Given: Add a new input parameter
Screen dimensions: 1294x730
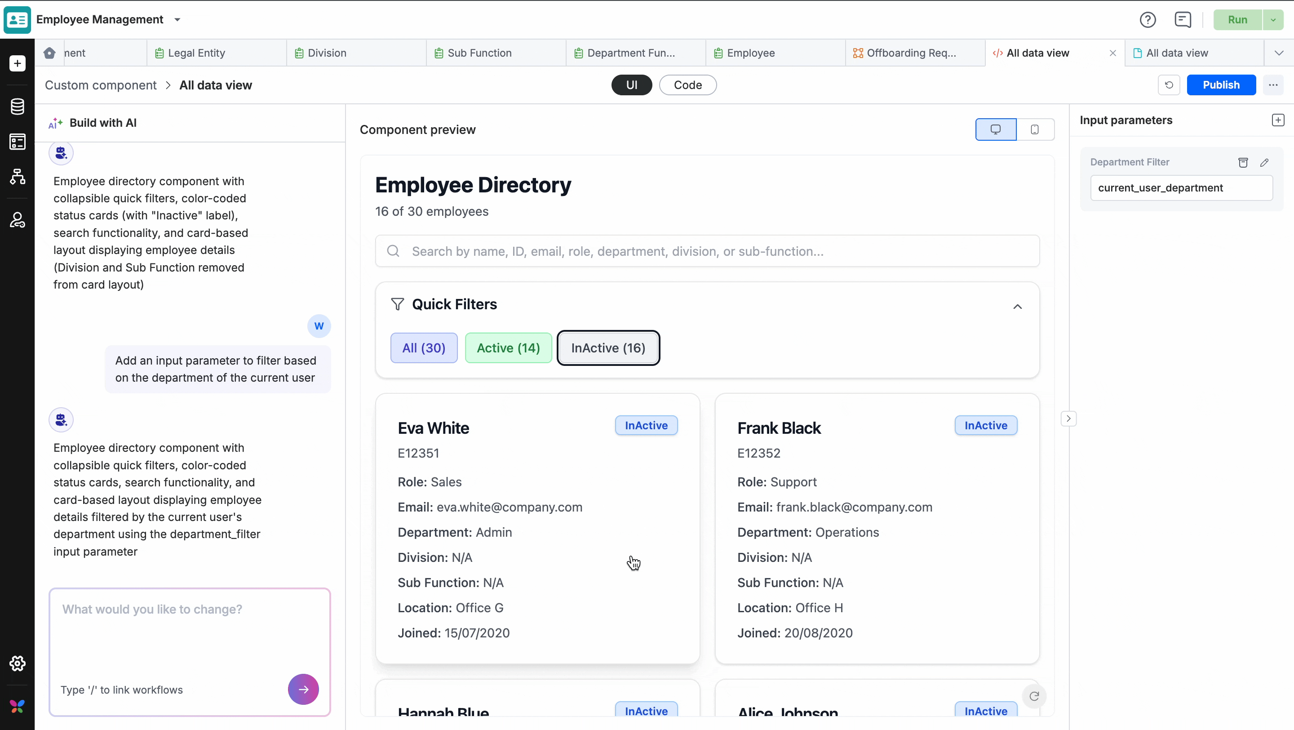Looking at the screenshot, I should (x=1278, y=120).
